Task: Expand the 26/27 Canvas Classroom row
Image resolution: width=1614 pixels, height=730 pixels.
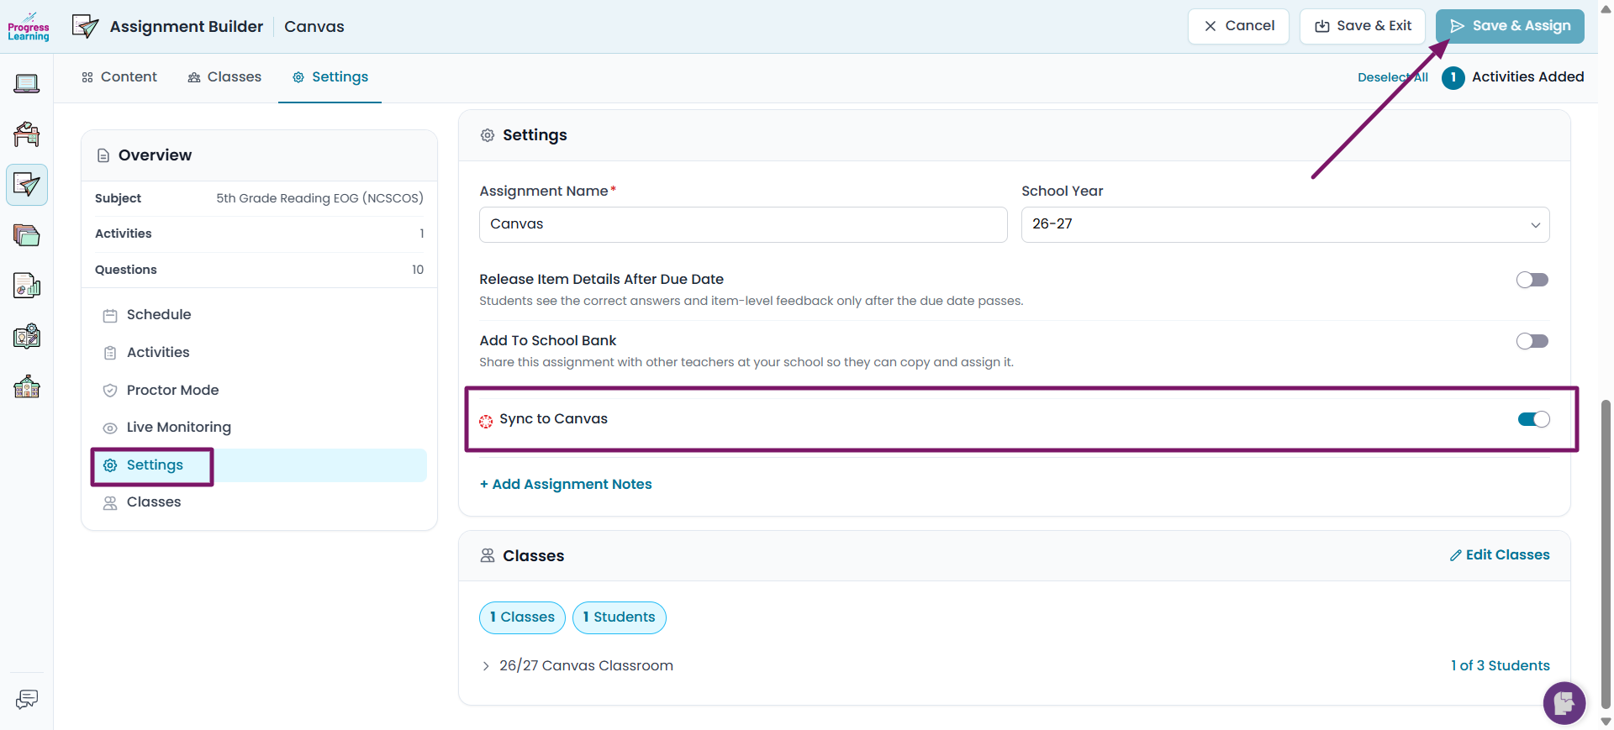Action: tap(486, 666)
